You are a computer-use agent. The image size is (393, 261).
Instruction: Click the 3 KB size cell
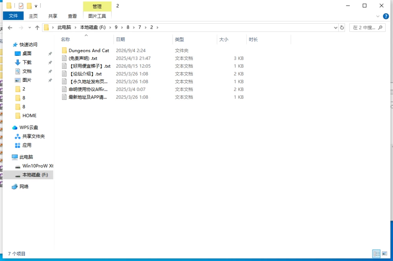[239, 59]
